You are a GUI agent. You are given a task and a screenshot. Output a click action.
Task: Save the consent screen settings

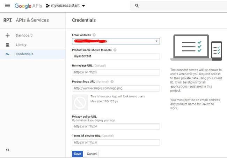78,154
